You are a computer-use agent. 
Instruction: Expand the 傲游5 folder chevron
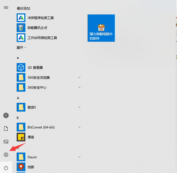click(79, 107)
